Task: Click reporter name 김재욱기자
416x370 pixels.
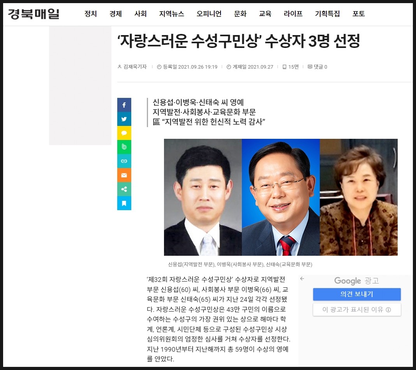Action: tap(134, 67)
